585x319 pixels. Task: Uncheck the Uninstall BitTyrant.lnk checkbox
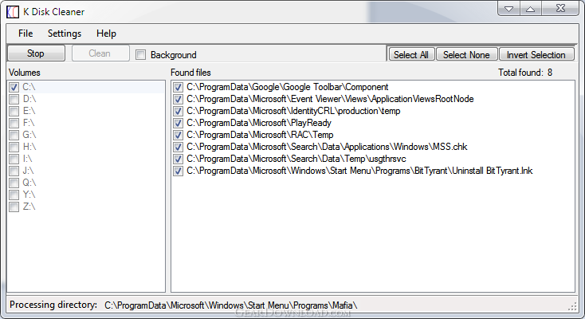pos(179,171)
